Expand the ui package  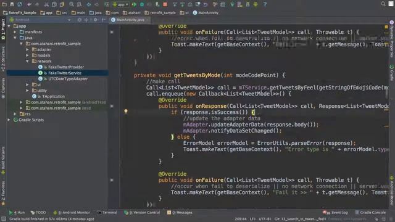[27, 84]
